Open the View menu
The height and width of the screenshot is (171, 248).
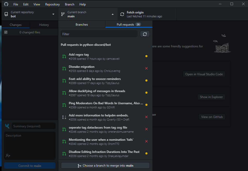37,4
